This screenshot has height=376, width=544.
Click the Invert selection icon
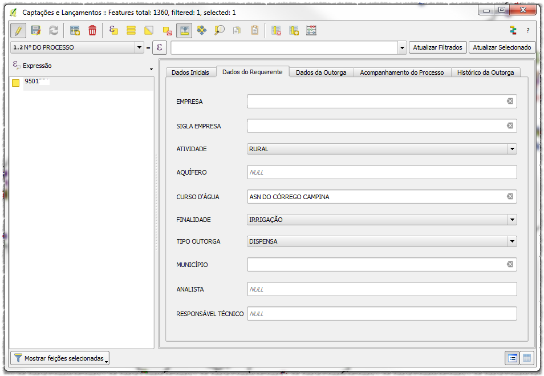pos(148,30)
